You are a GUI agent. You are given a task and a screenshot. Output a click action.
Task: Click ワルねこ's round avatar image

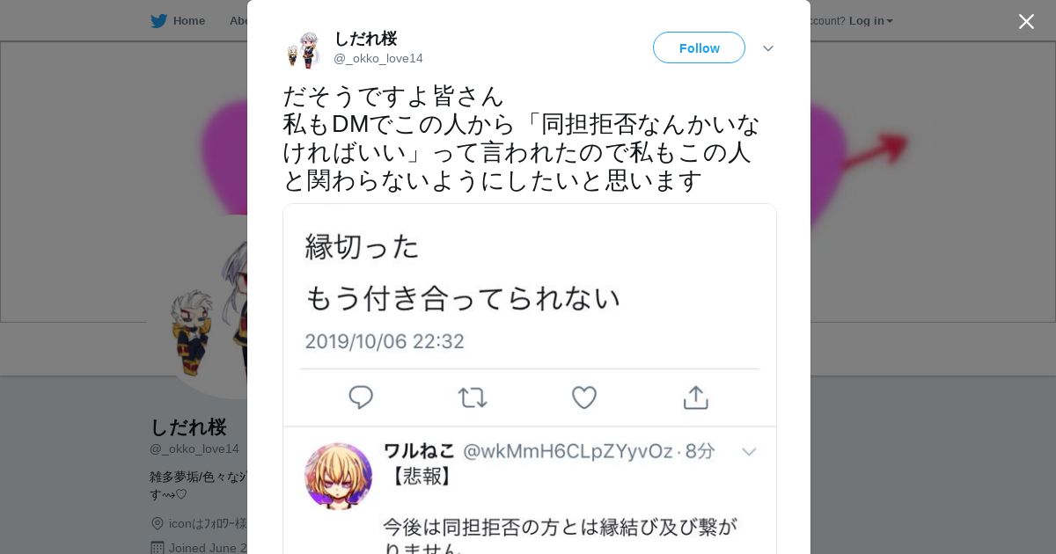click(338, 476)
